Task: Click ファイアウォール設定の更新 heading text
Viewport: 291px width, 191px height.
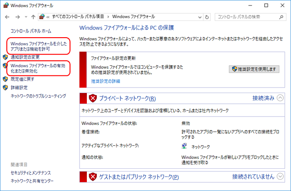Action: point(113,59)
